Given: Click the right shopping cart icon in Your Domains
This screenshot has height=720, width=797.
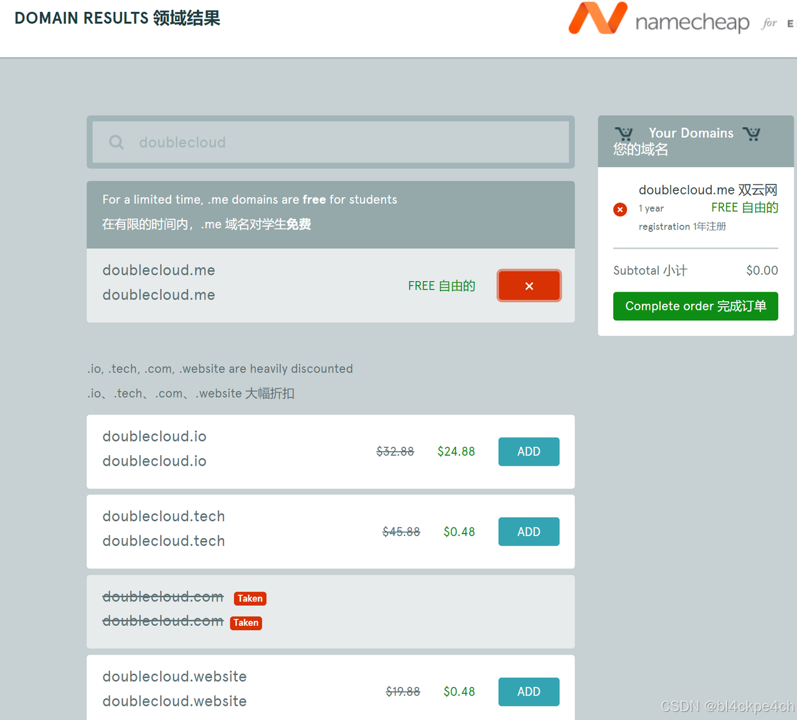Looking at the screenshot, I should [x=752, y=133].
